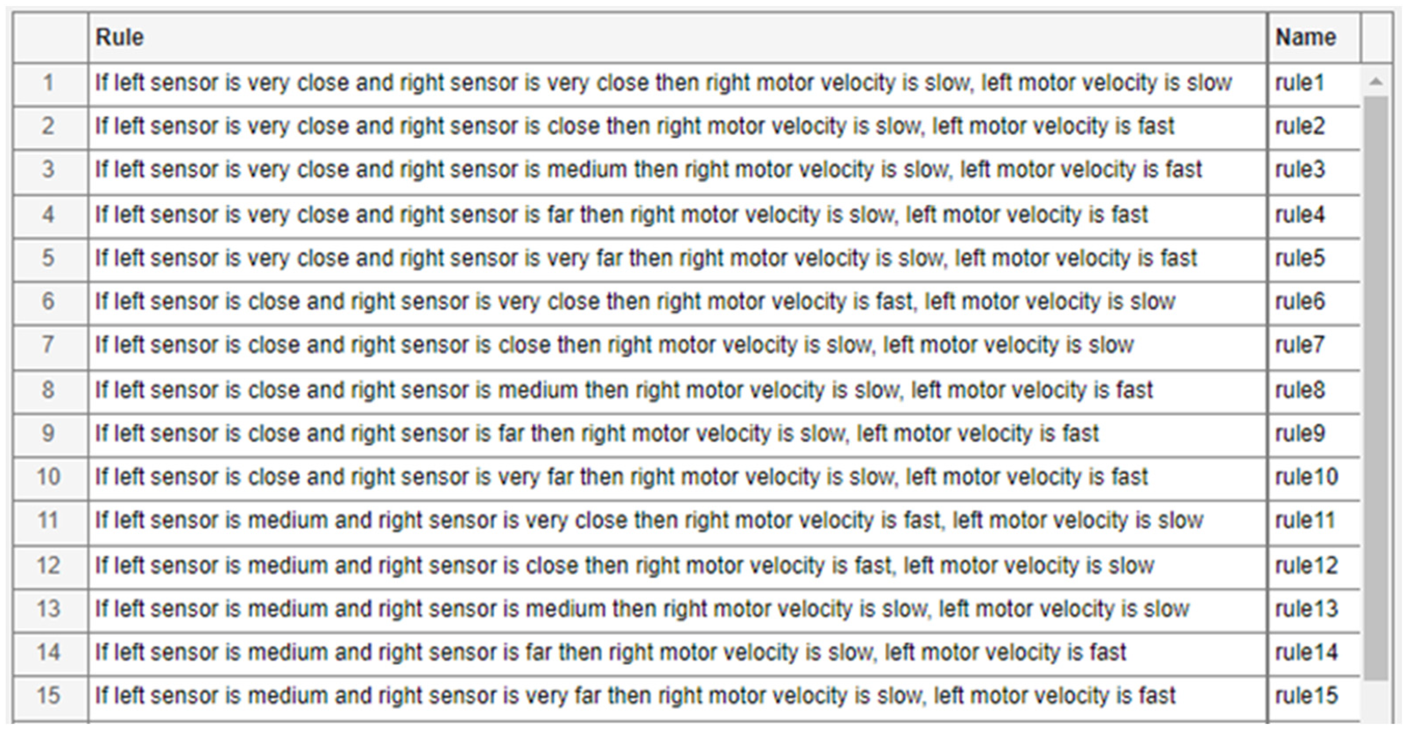Viewport: 1410px width, 732px height.
Task: Select row number 15 header
Action: (x=49, y=696)
